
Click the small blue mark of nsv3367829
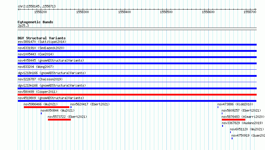[223, 126]
